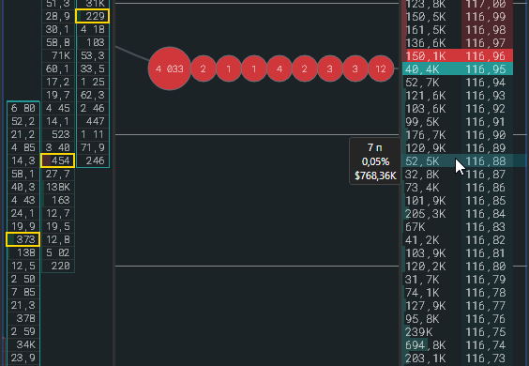Click the yellow-outlined 229 cluster cell
This screenshot has width=529, height=366.
[92, 16]
